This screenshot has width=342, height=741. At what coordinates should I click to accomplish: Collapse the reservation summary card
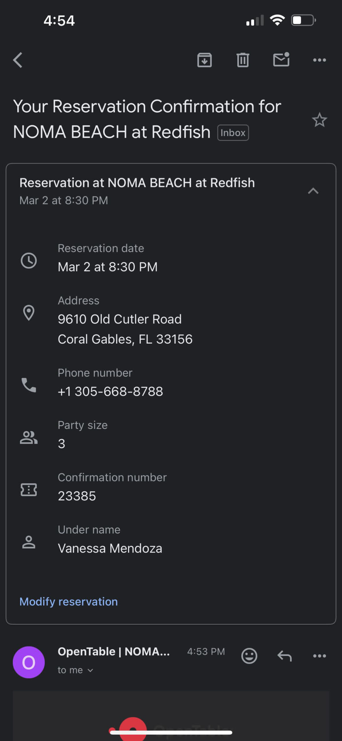(313, 191)
